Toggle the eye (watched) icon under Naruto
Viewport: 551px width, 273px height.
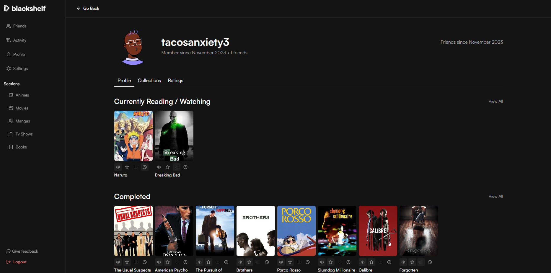click(118, 167)
